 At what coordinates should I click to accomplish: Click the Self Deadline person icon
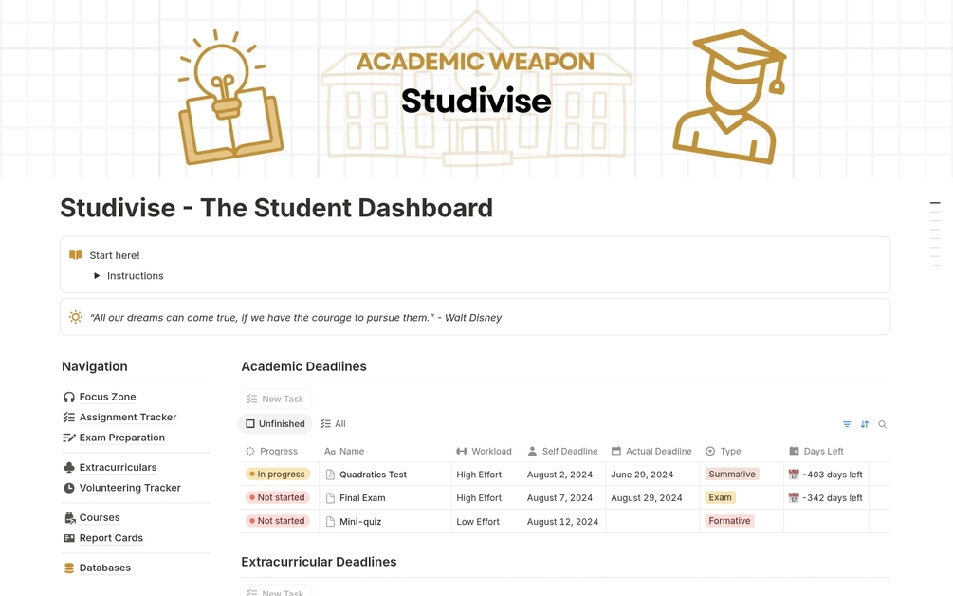tap(532, 451)
